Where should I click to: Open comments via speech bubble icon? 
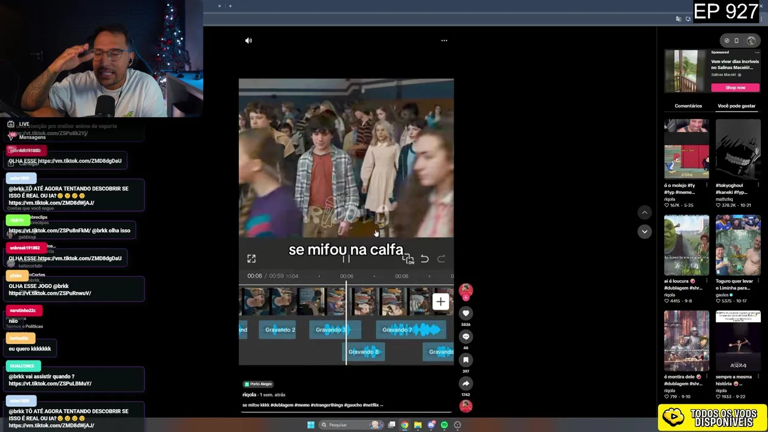coord(466,337)
